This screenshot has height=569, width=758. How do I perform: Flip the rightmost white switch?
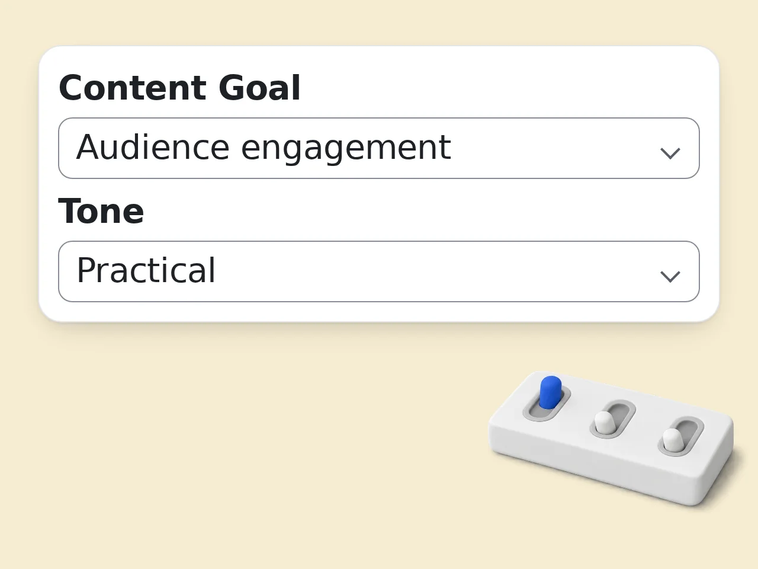681,436
